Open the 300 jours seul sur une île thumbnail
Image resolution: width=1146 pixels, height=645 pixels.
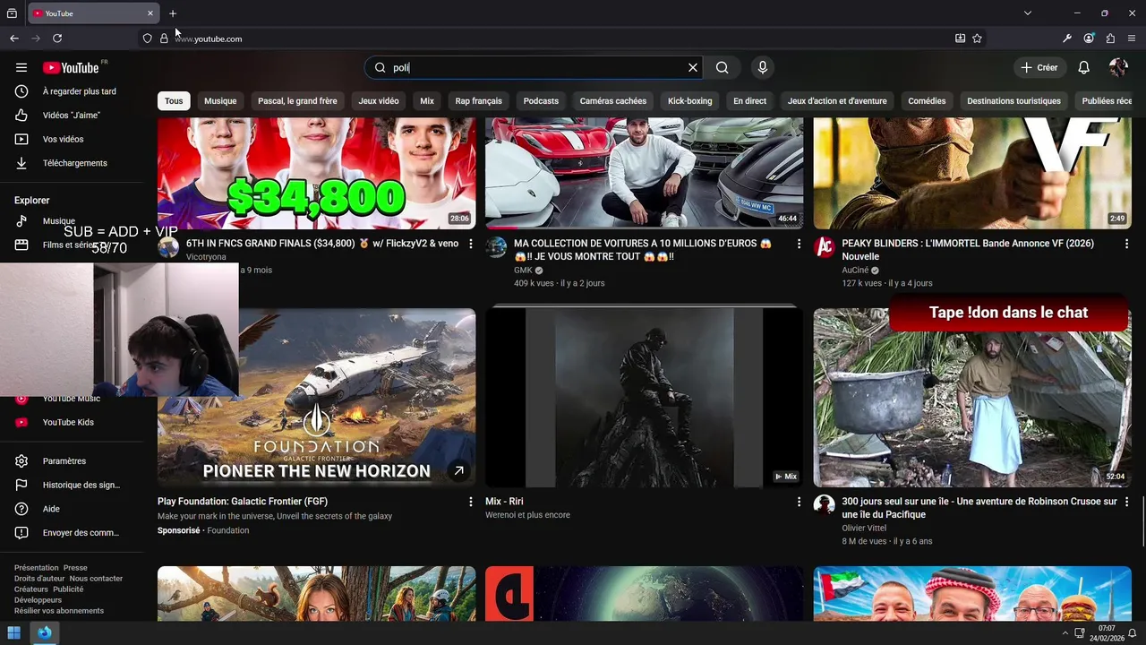pos(972,397)
